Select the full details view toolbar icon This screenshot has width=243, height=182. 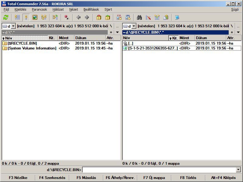pos(26,17)
